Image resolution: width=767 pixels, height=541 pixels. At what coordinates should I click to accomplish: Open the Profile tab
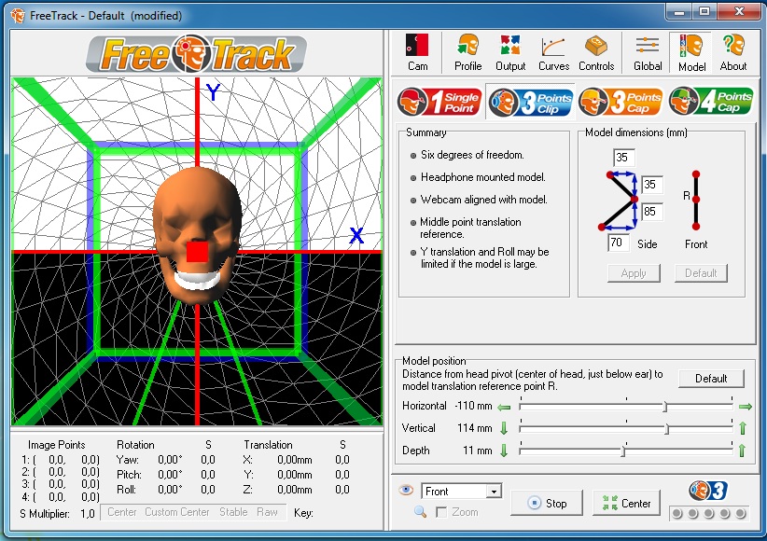point(467,52)
